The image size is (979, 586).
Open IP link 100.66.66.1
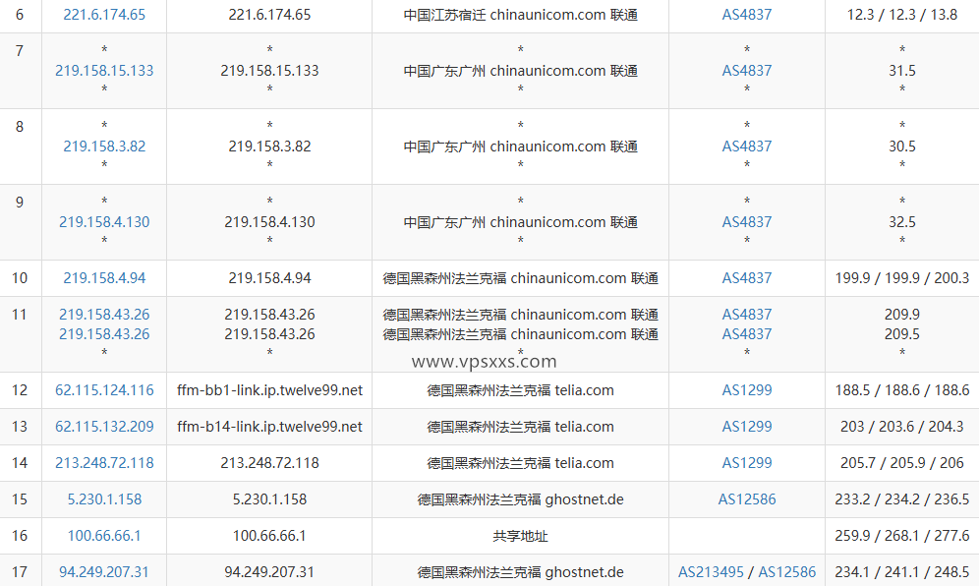coord(104,536)
